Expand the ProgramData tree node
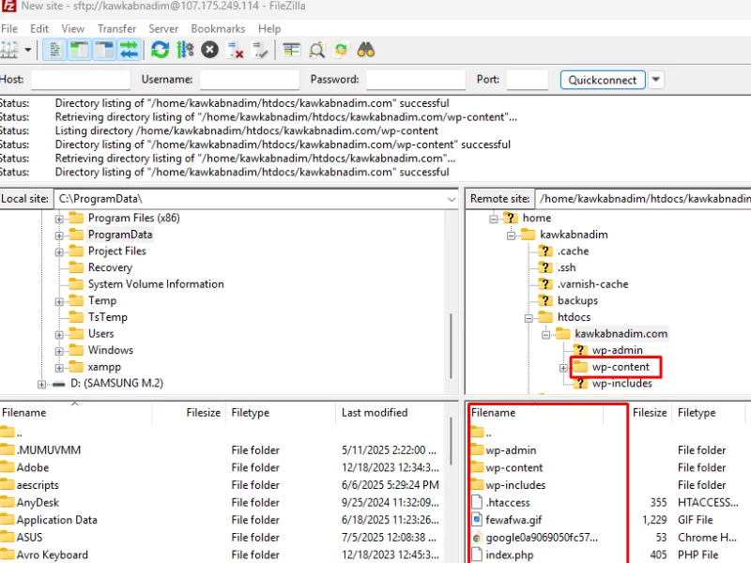The height and width of the screenshot is (563, 751). [x=59, y=236]
